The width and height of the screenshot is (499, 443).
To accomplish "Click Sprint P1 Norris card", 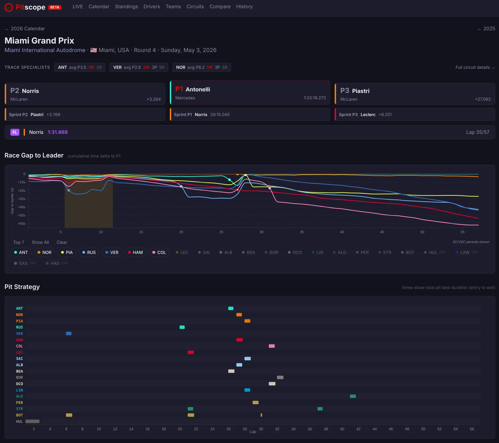I will point(250,114).
